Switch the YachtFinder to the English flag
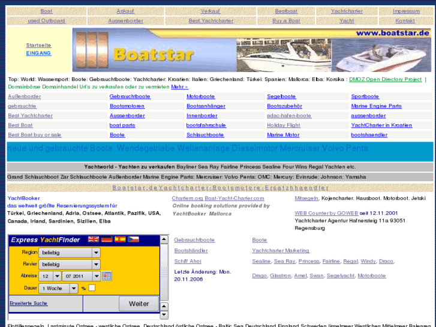Viewport: 436px width, 327px height. 94,239
